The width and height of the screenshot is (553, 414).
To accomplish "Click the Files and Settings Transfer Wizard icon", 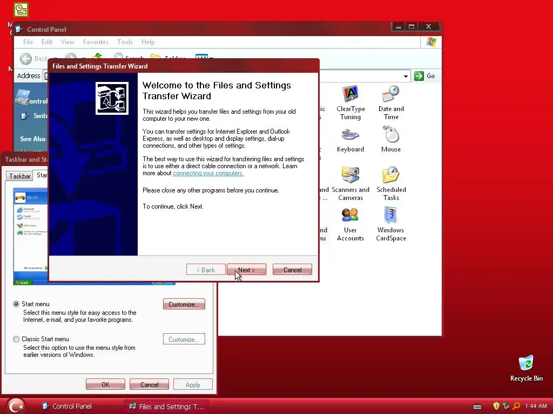I will (x=112, y=98).
